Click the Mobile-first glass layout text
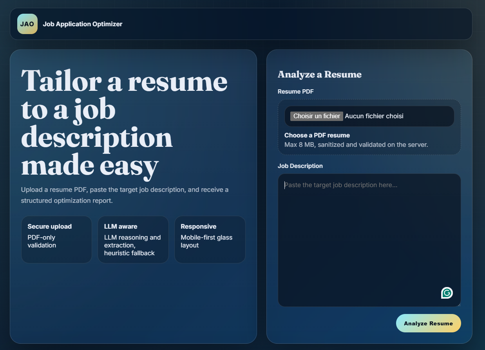 pos(206,241)
